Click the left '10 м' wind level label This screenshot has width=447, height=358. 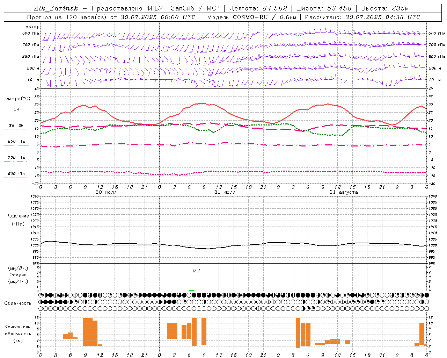(x=33, y=80)
